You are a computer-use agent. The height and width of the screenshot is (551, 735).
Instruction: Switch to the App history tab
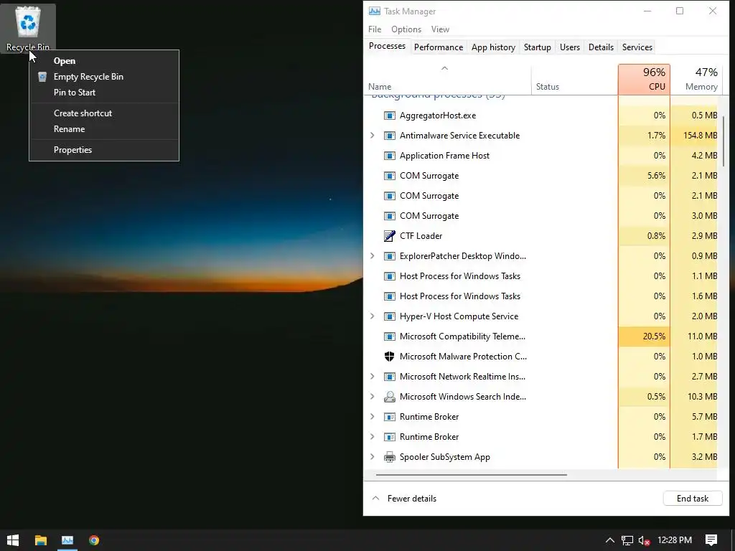493,47
